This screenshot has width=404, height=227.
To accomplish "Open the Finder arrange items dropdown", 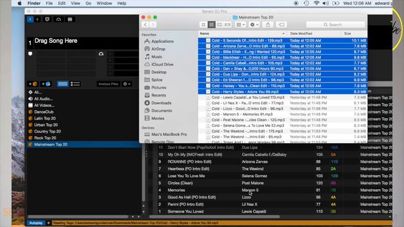I will pyautogui.click(x=241, y=25).
